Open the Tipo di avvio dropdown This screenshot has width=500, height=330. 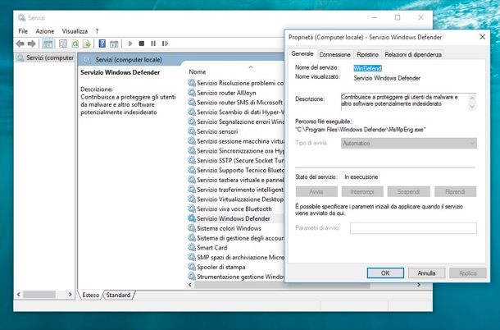409,143
